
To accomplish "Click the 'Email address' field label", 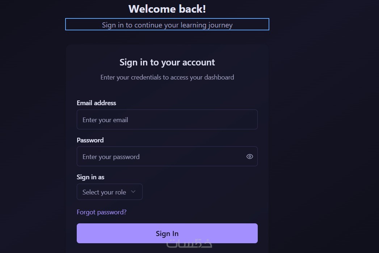I will [x=96, y=103].
